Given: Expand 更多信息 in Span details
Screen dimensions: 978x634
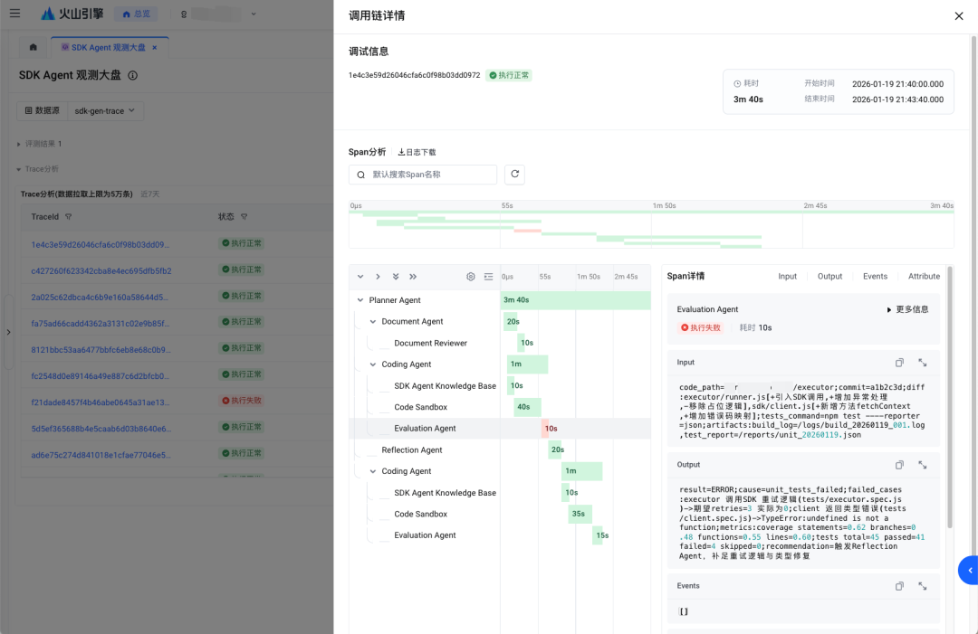Looking at the screenshot, I should pyautogui.click(x=906, y=309).
